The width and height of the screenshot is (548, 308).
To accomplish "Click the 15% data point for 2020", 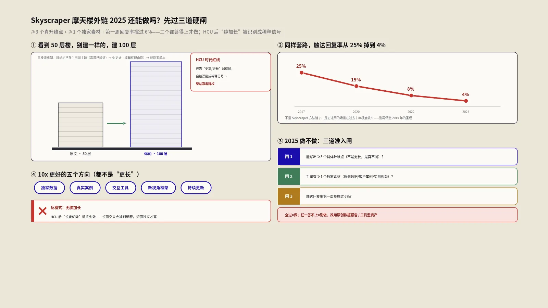I will click(356, 86).
